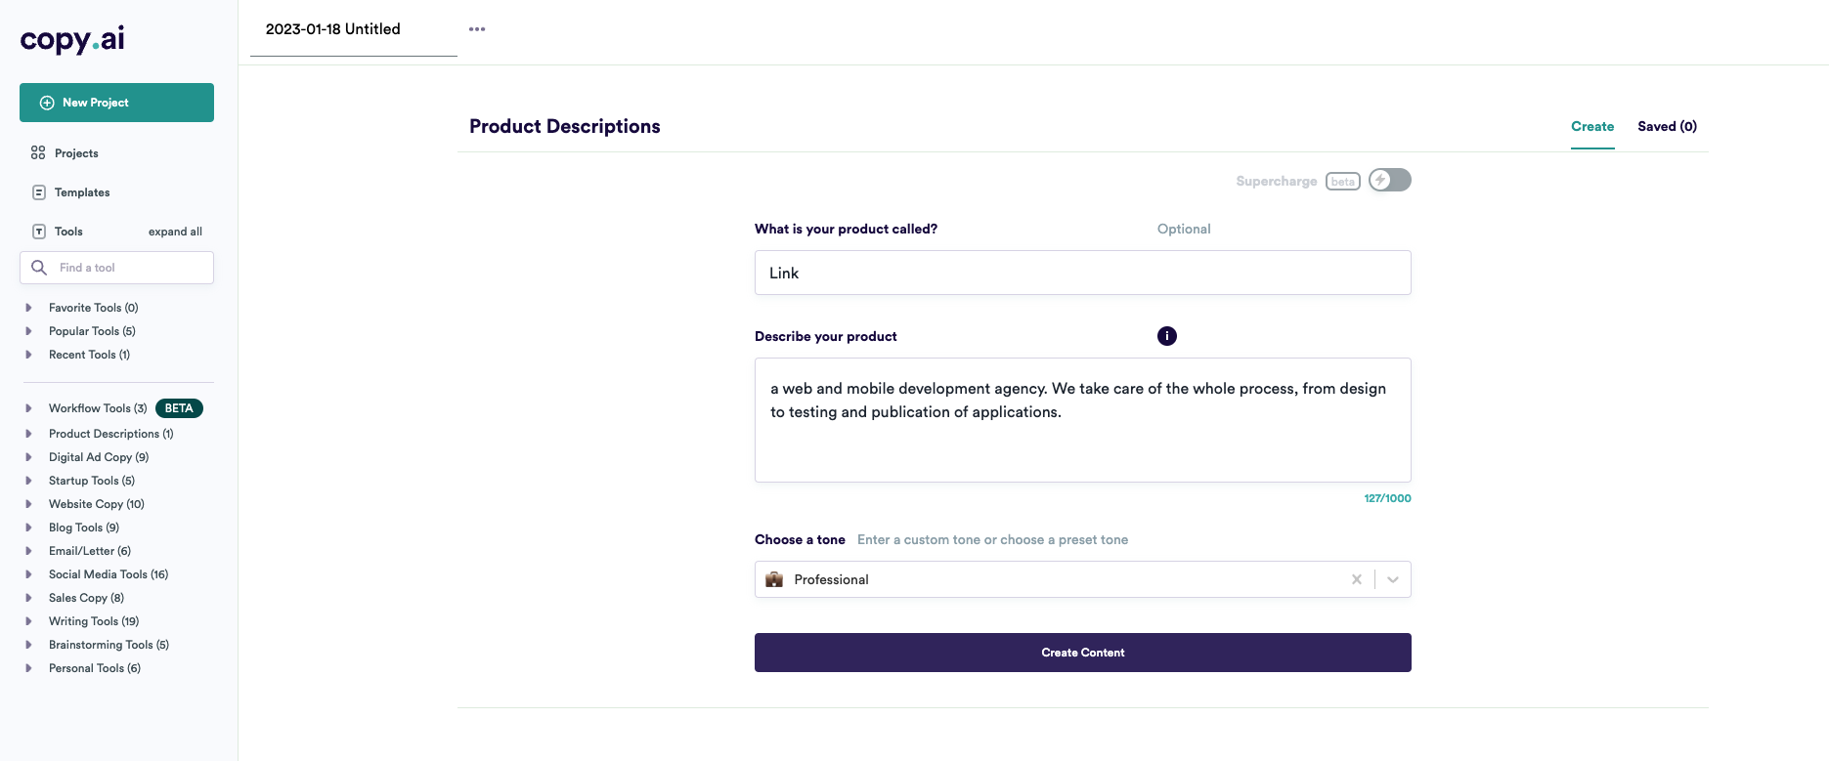The height and width of the screenshot is (761, 1829).
Task: Switch to the Saved (0) tab
Action: coord(1667,127)
